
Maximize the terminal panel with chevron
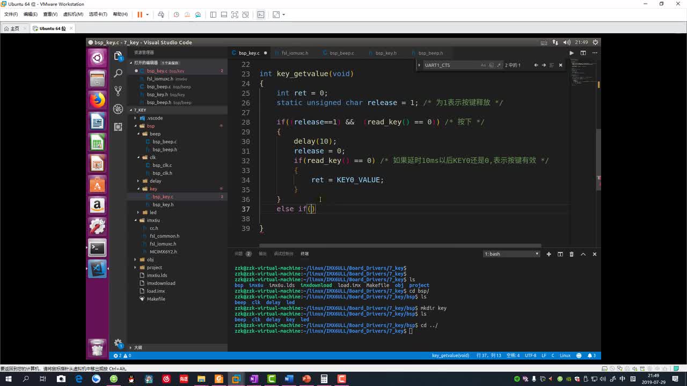click(583, 254)
